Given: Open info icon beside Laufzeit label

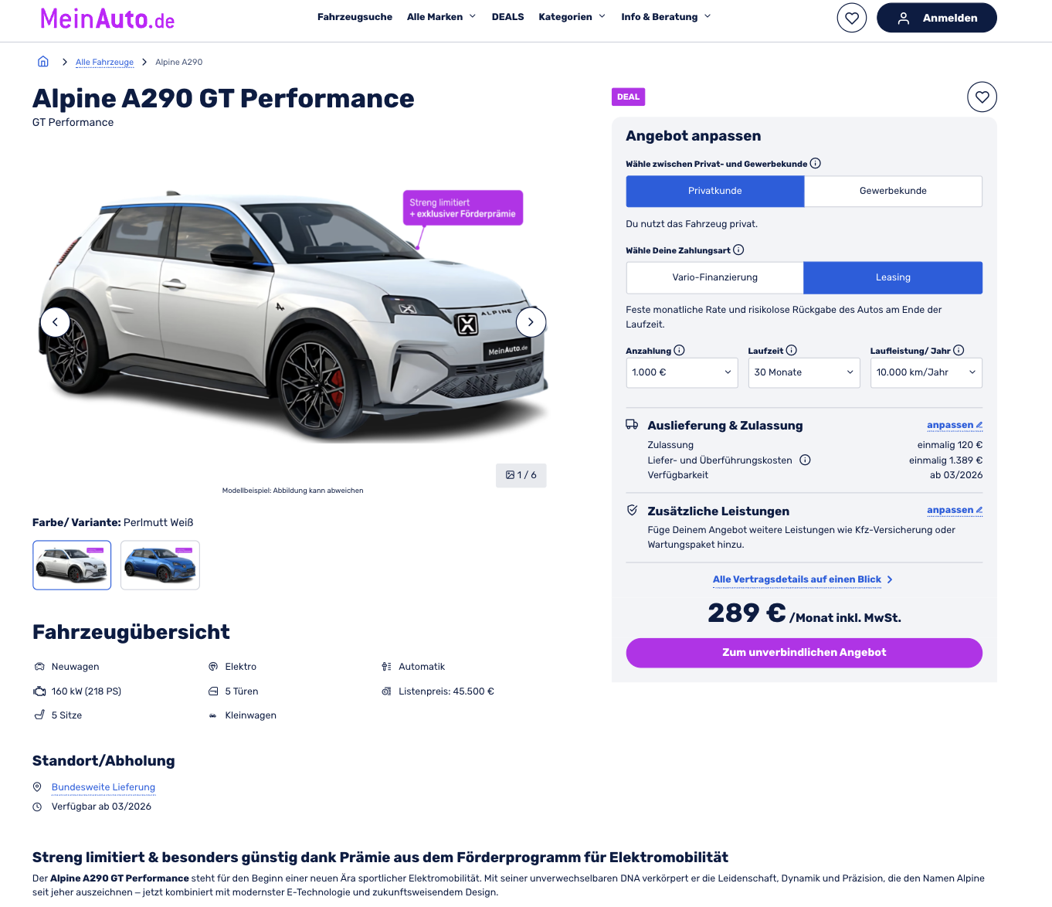Looking at the screenshot, I should click(791, 350).
